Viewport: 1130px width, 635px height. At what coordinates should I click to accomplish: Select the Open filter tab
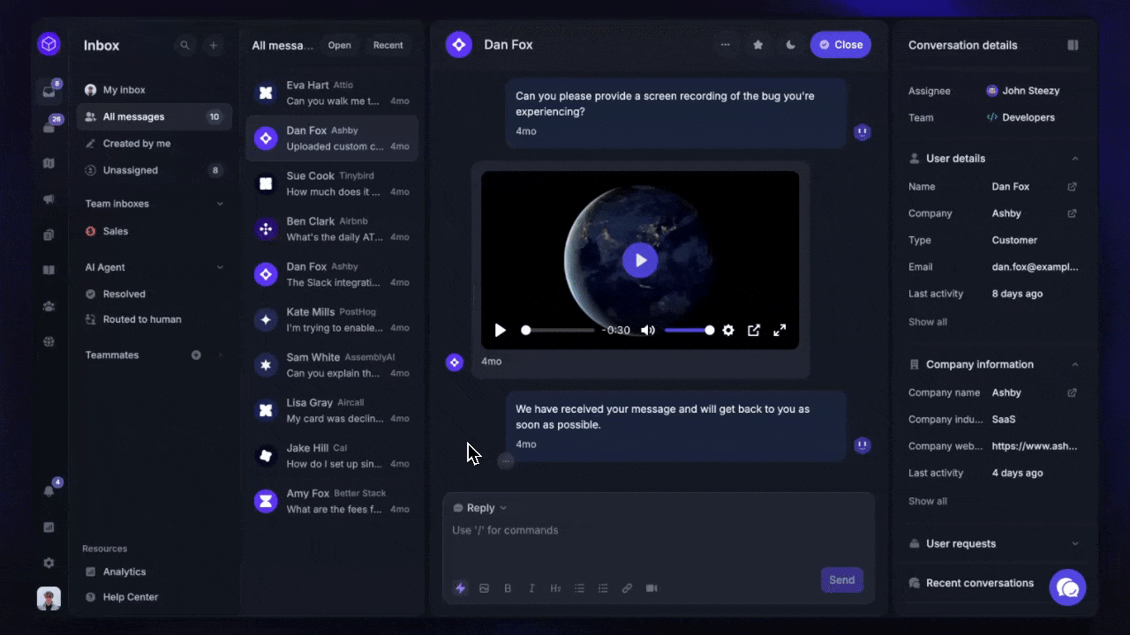(x=339, y=45)
